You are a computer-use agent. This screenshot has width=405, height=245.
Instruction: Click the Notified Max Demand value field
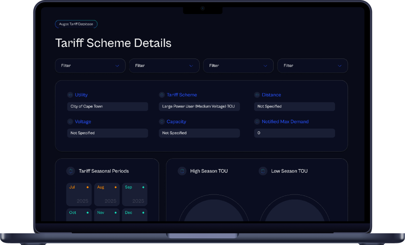tap(295, 133)
